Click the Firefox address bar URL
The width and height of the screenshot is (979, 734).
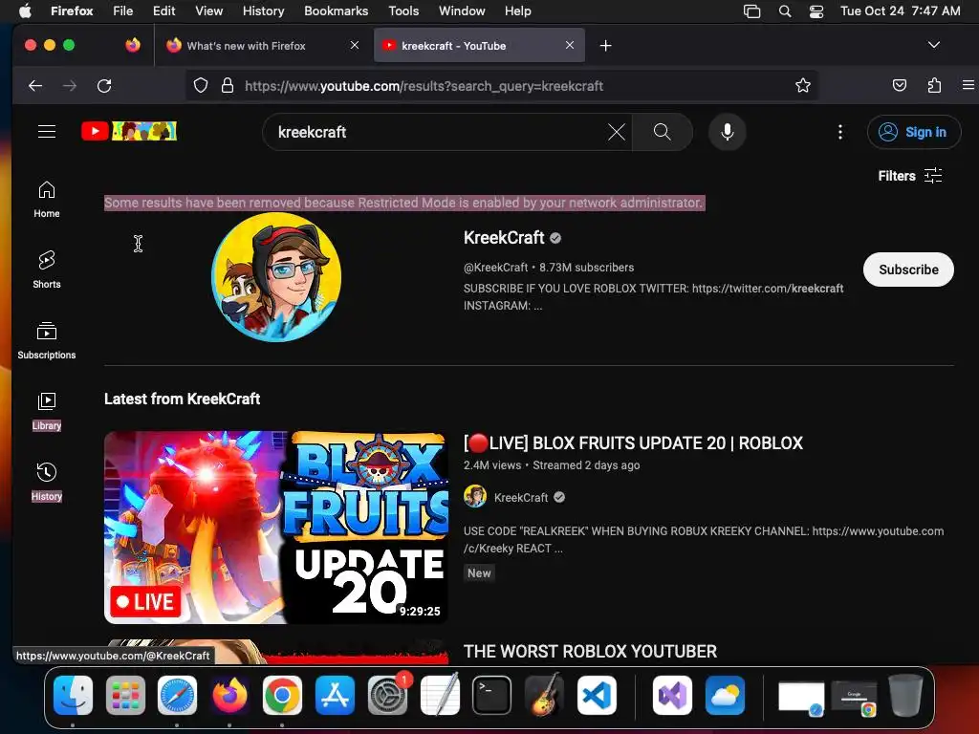(x=424, y=86)
